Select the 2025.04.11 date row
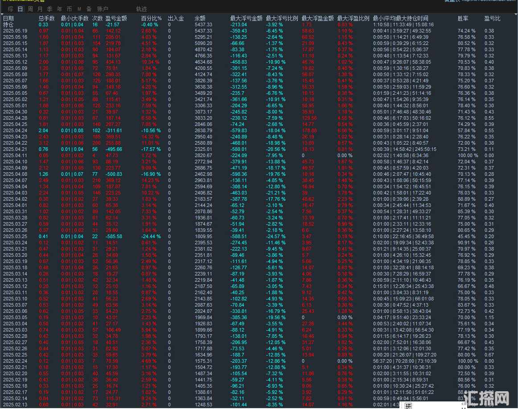518x409 pixels. pos(15,155)
